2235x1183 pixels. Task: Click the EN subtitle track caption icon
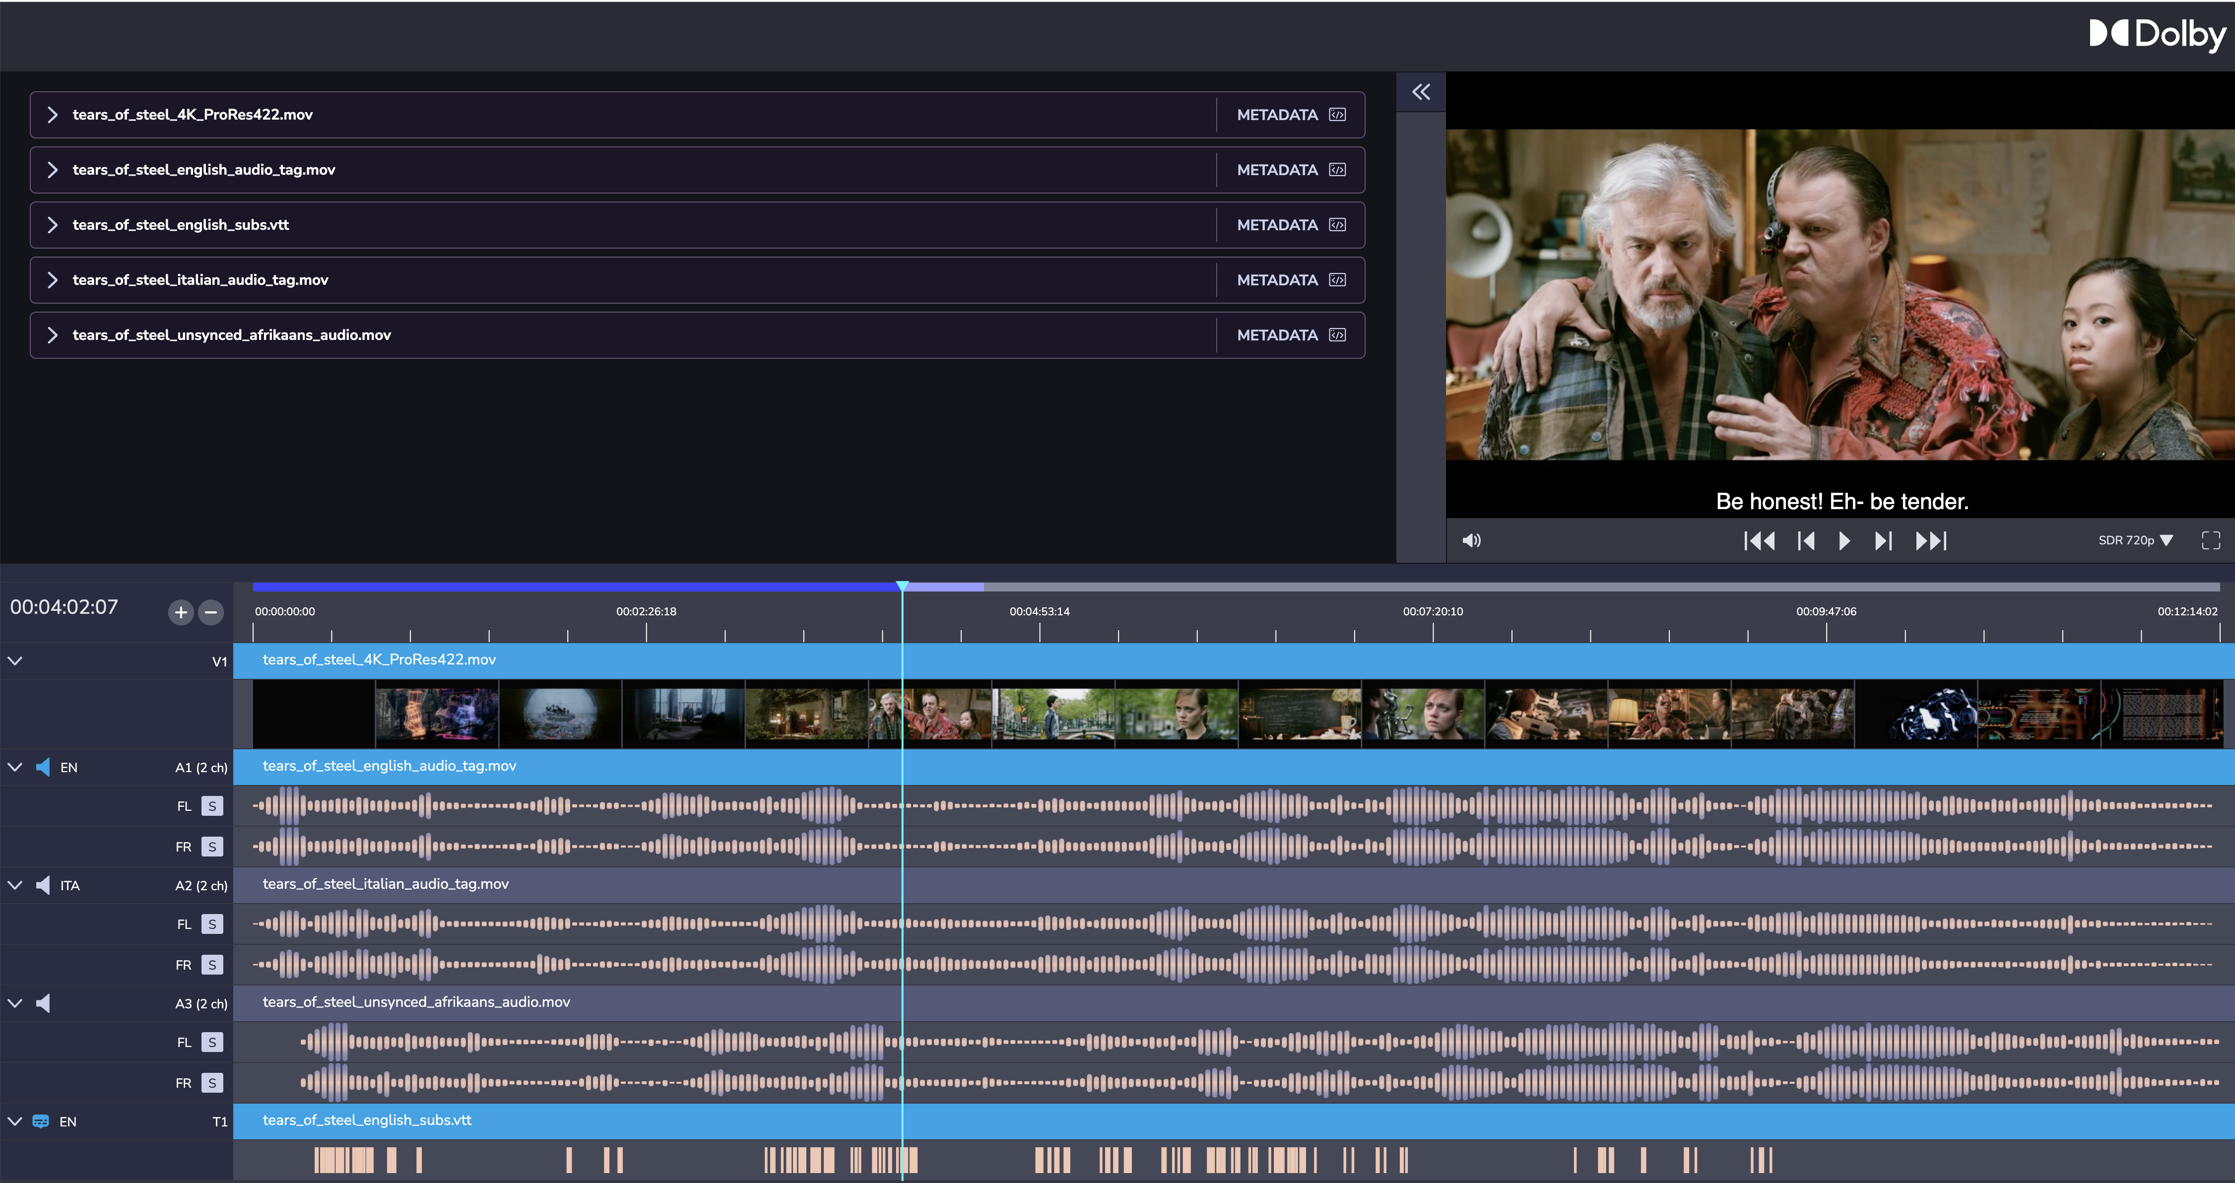click(41, 1121)
